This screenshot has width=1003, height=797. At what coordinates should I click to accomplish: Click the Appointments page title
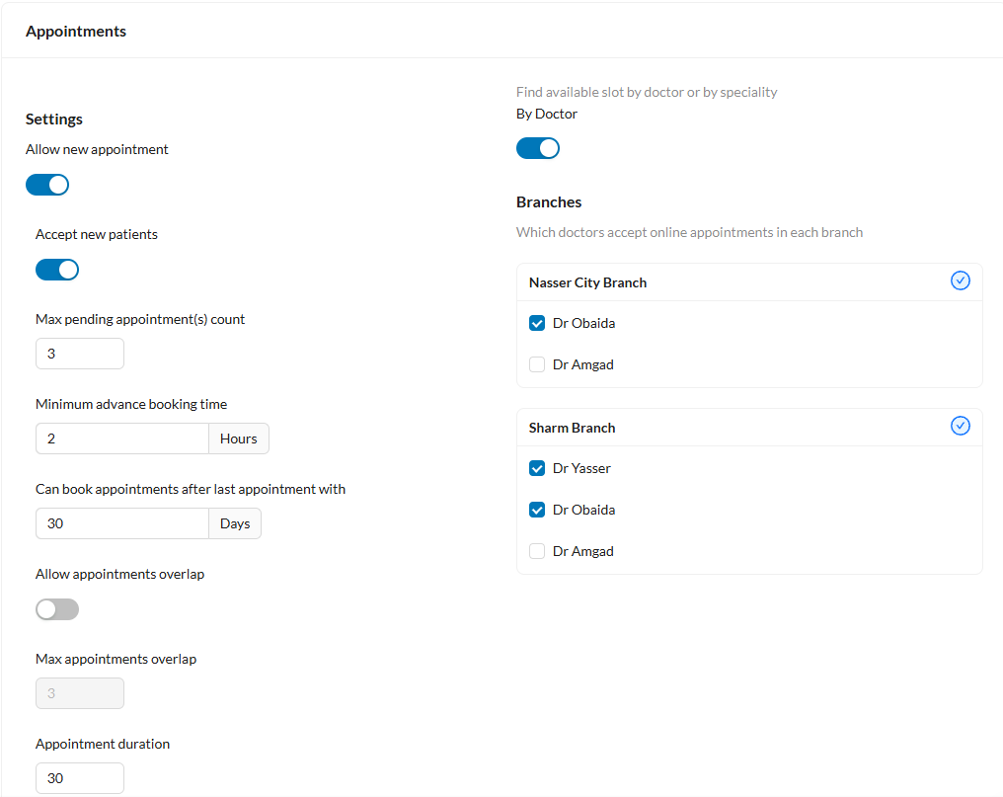point(76,32)
